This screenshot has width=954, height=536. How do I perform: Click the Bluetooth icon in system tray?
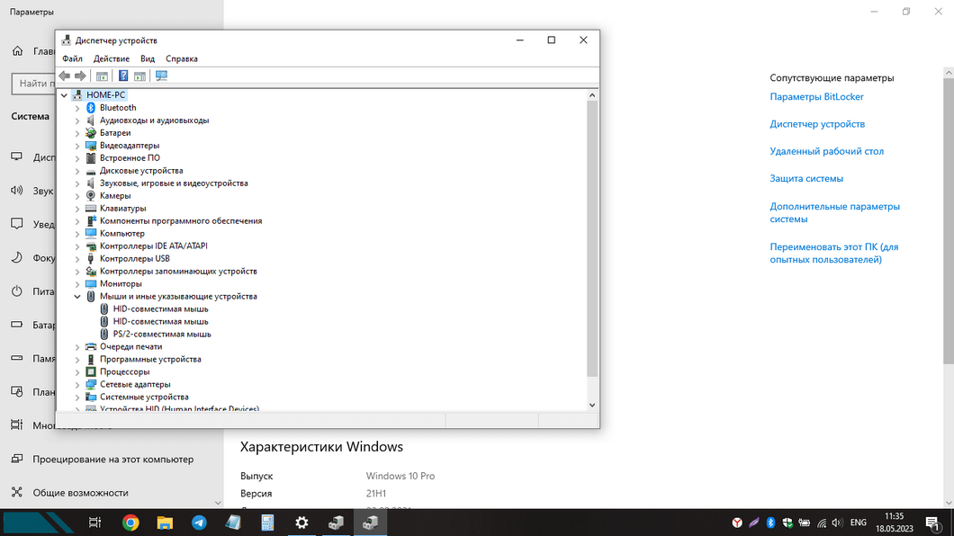point(770,523)
